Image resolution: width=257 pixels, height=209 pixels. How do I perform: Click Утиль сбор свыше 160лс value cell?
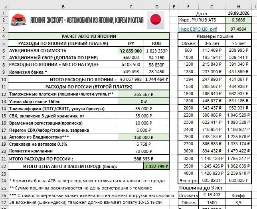[143, 102]
